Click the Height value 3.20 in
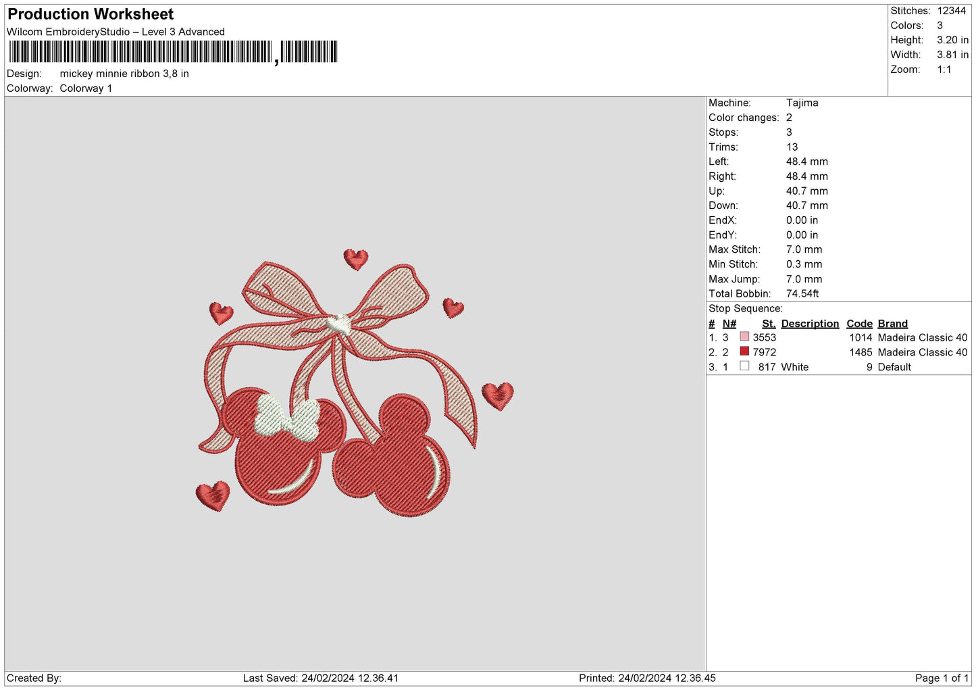Screen dimensions: 976x690 952,40
